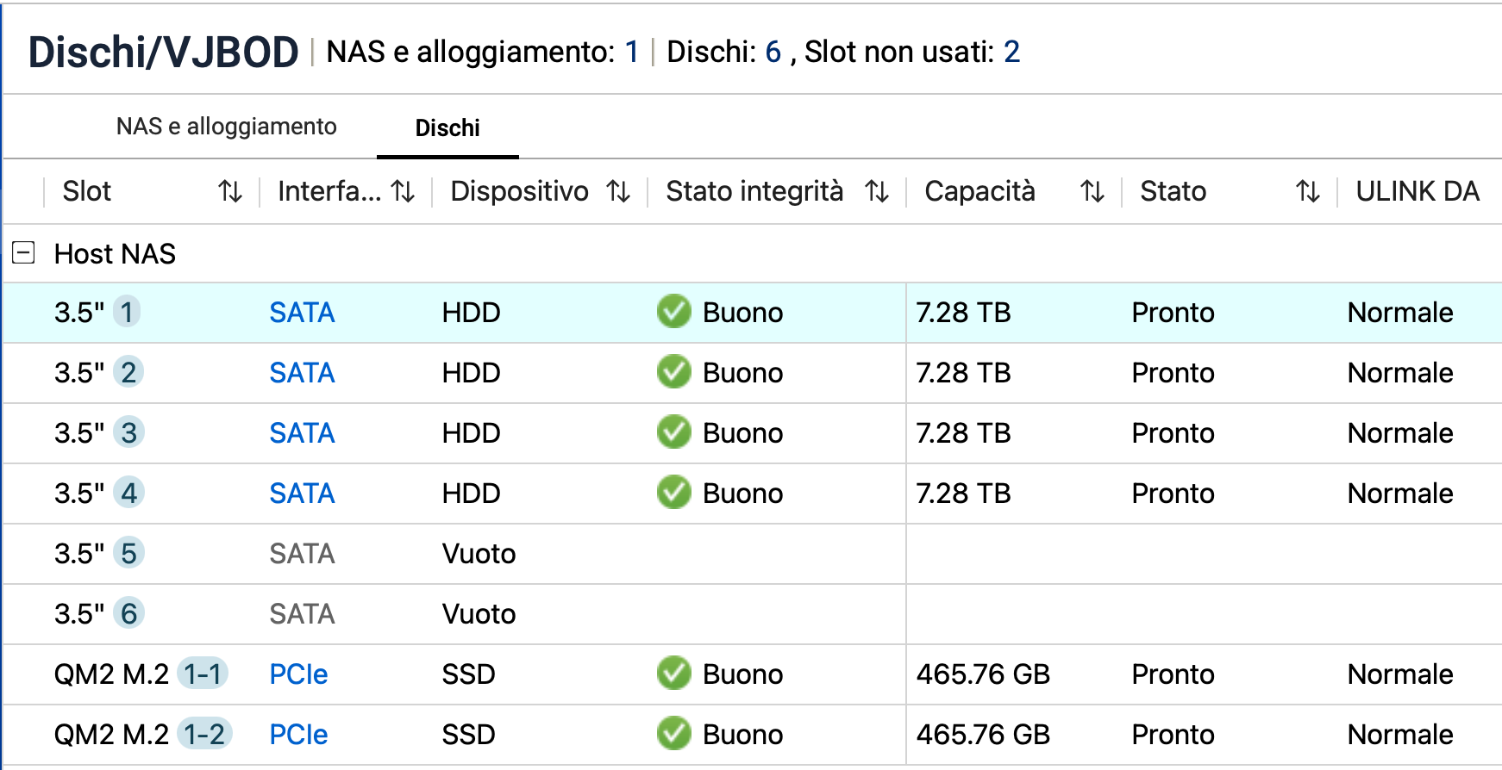The image size is (1502, 770).
Task: Click slot badge number 6
Action: coord(128,613)
